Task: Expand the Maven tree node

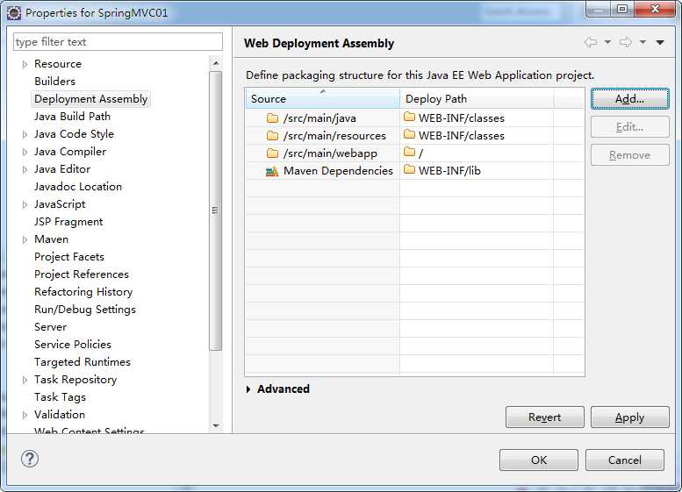Action: pyautogui.click(x=25, y=239)
